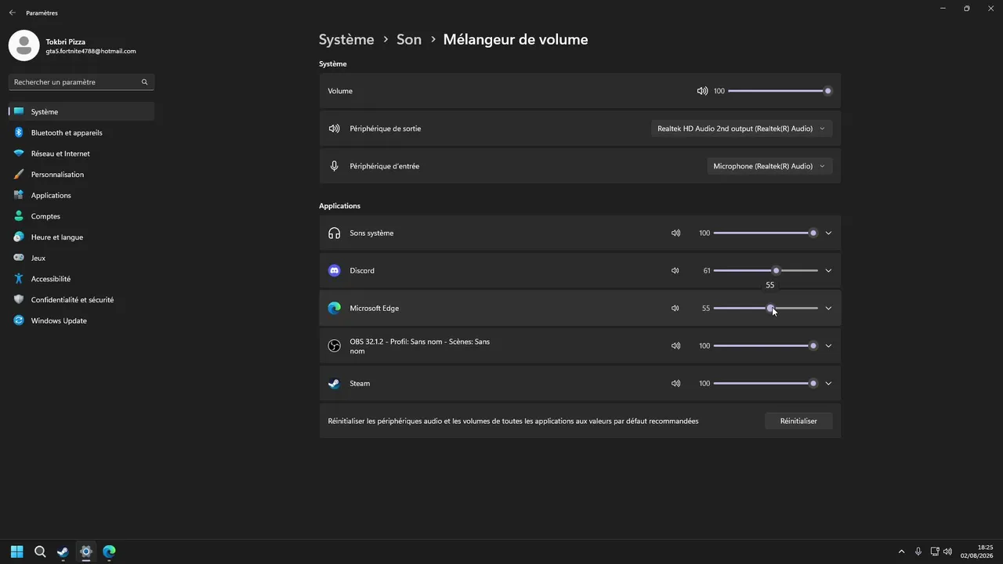Open taskbar Search

click(x=40, y=551)
